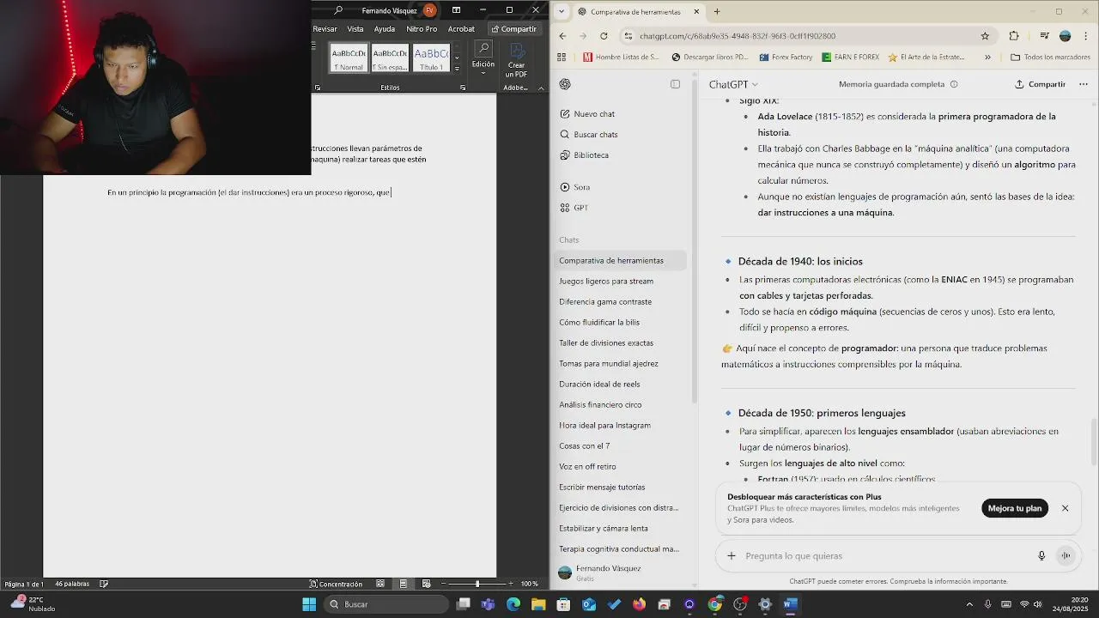
Task: Open the Todos los marcadores folder
Action: [1050, 58]
